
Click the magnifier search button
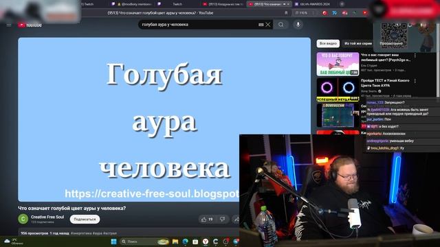281,25
